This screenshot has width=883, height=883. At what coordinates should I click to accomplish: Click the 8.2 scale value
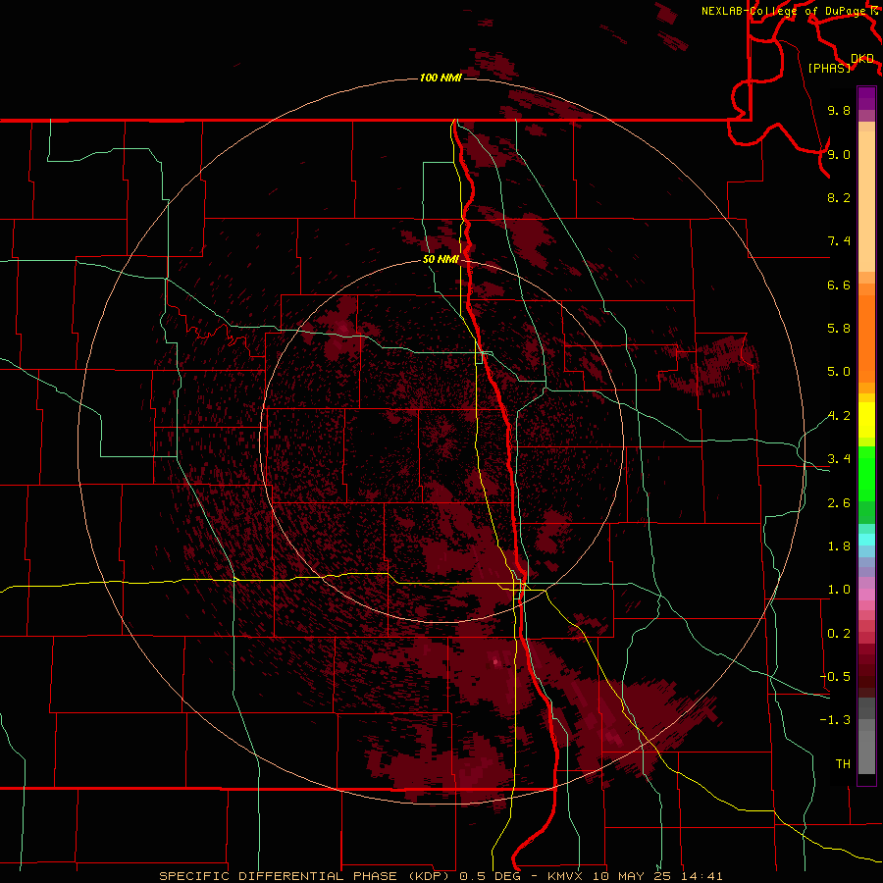(839, 197)
